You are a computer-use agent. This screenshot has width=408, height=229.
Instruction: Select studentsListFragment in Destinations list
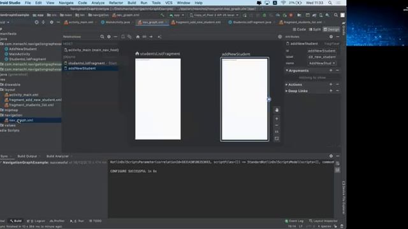click(x=91, y=63)
